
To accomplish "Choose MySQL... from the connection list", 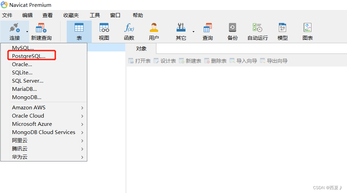I will tap(44, 48).
